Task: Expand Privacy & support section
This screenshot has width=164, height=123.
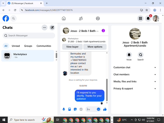Action: pos(135,89)
